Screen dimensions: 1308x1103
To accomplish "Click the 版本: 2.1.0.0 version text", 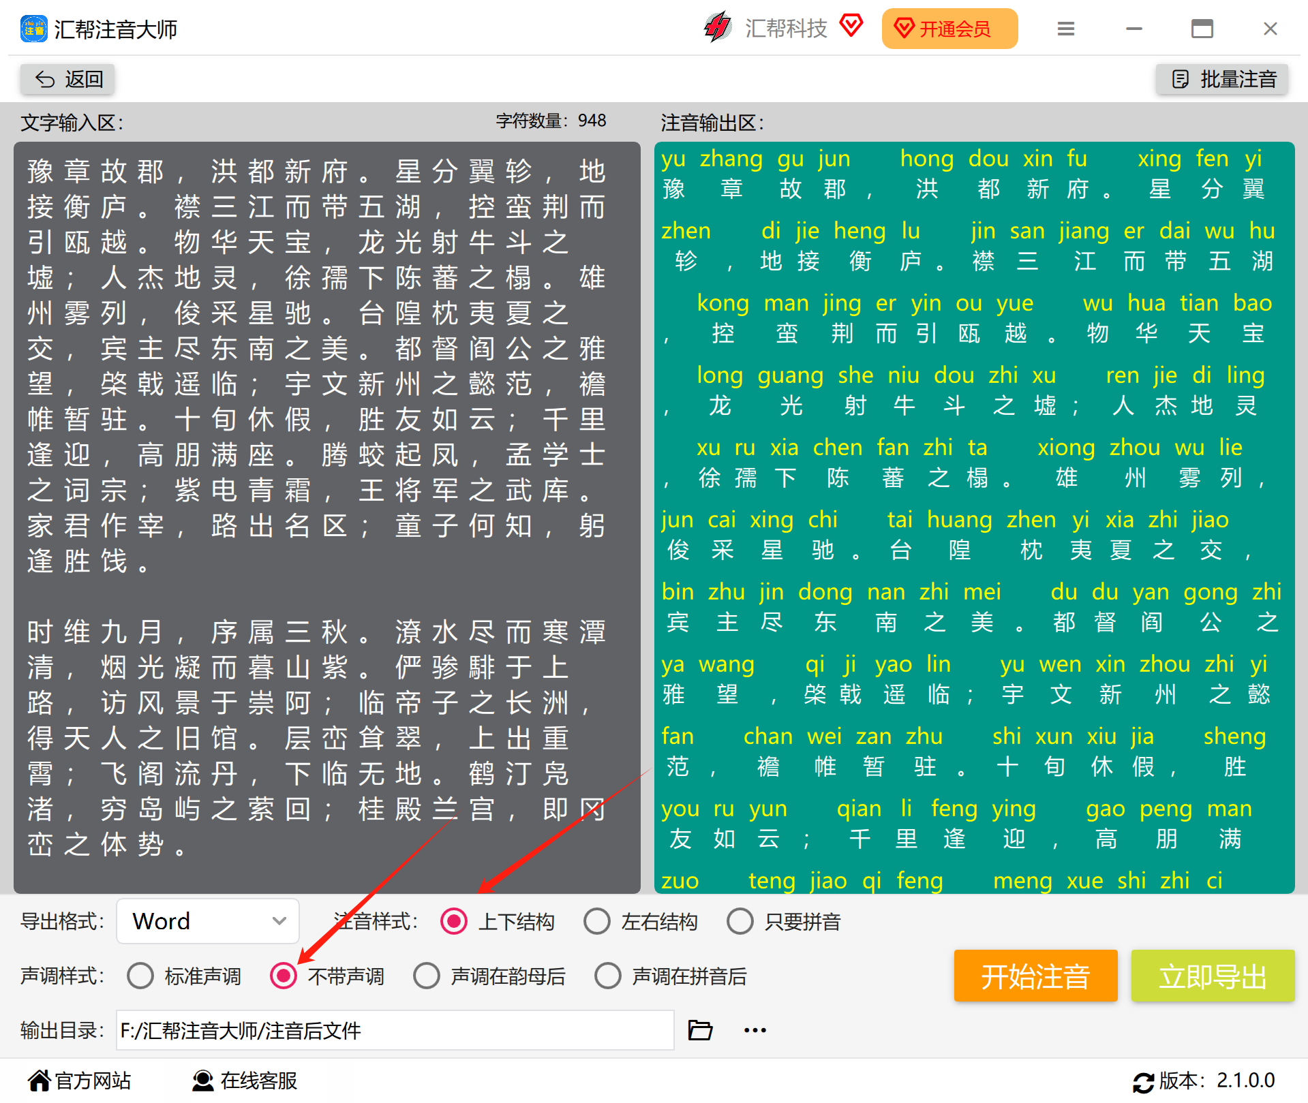I will pyautogui.click(x=1217, y=1081).
